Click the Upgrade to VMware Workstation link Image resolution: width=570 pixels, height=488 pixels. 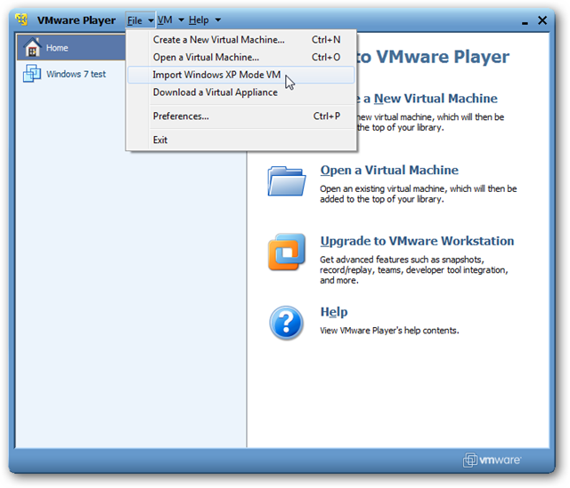point(417,241)
